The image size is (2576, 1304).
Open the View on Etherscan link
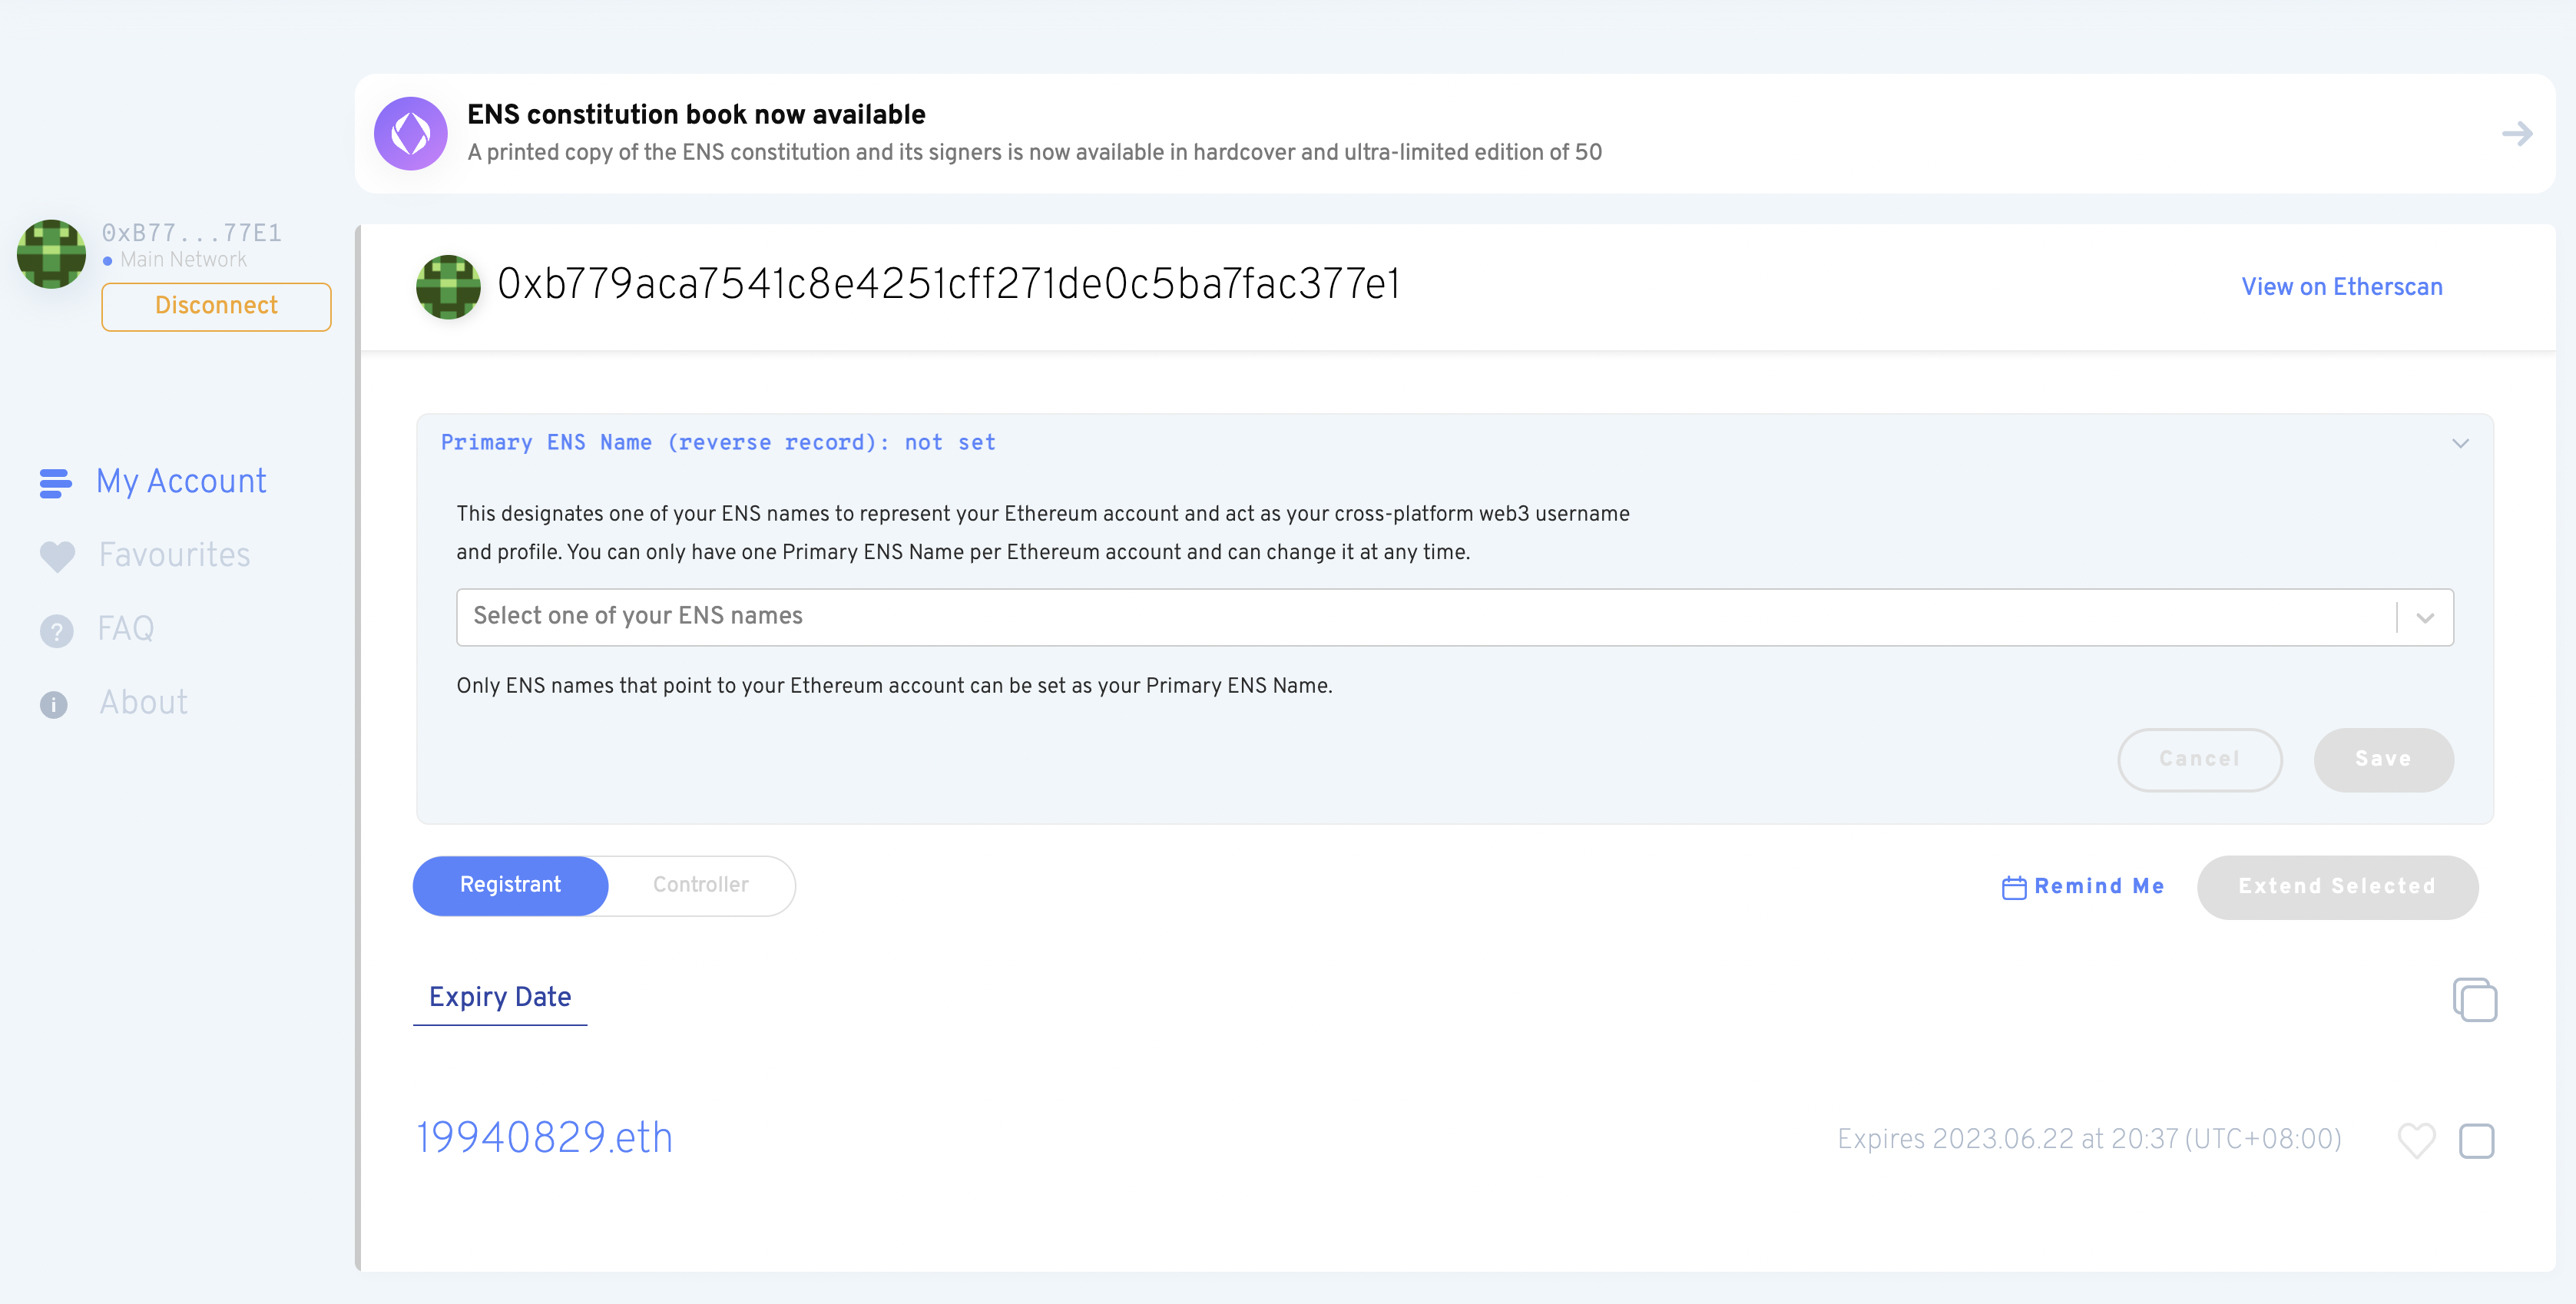coord(2341,287)
